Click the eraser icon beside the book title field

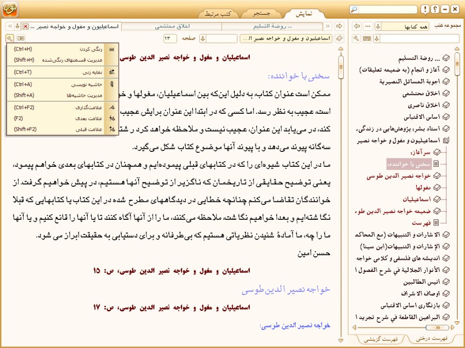tap(339, 39)
